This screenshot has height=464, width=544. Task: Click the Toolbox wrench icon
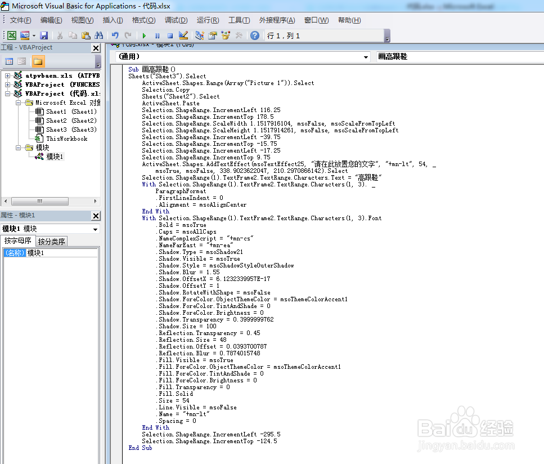coord(239,35)
